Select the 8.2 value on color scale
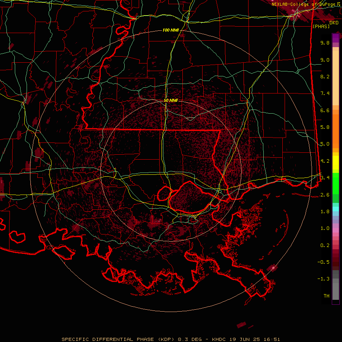Image resolution: width=342 pixels, height=342 pixels. pyautogui.click(x=325, y=76)
